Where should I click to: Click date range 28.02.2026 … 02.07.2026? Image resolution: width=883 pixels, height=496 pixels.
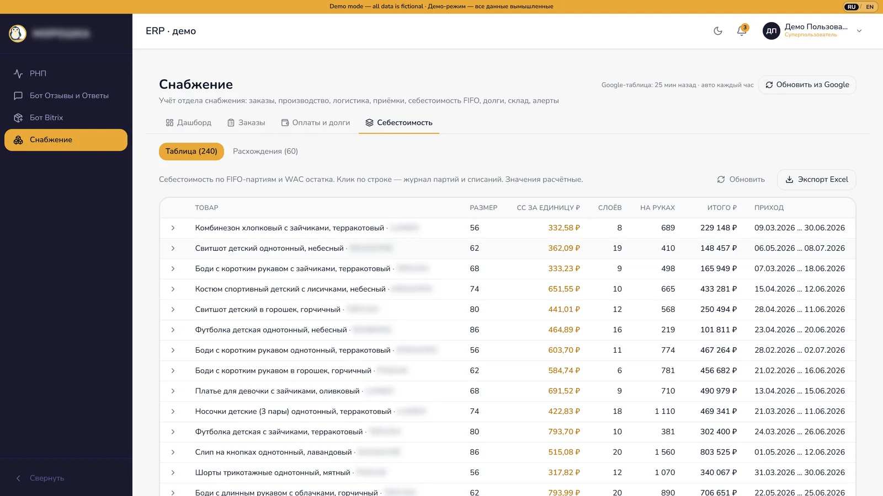click(x=800, y=350)
